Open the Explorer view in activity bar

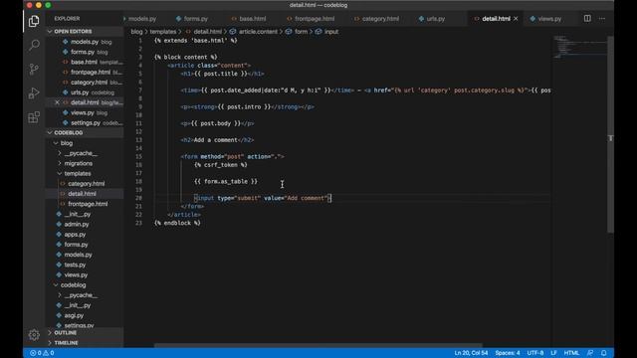[x=34, y=21]
